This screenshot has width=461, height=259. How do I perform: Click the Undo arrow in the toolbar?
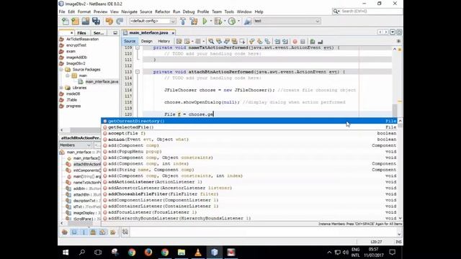click(x=109, y=21)
